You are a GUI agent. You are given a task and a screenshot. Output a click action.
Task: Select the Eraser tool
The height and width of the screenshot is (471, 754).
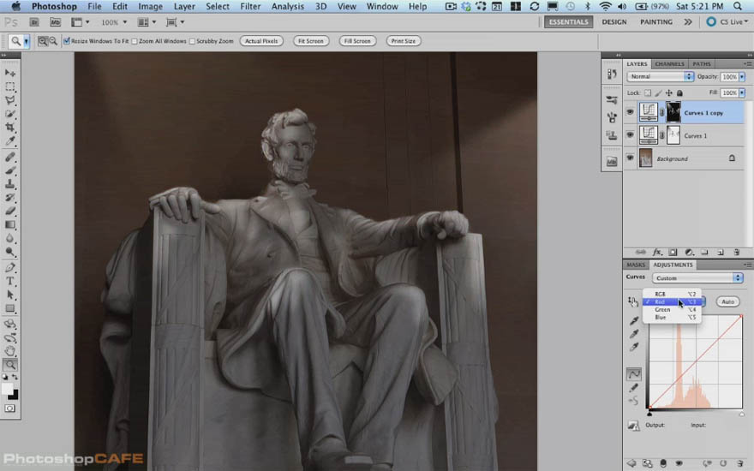click(x=9, y=211)
